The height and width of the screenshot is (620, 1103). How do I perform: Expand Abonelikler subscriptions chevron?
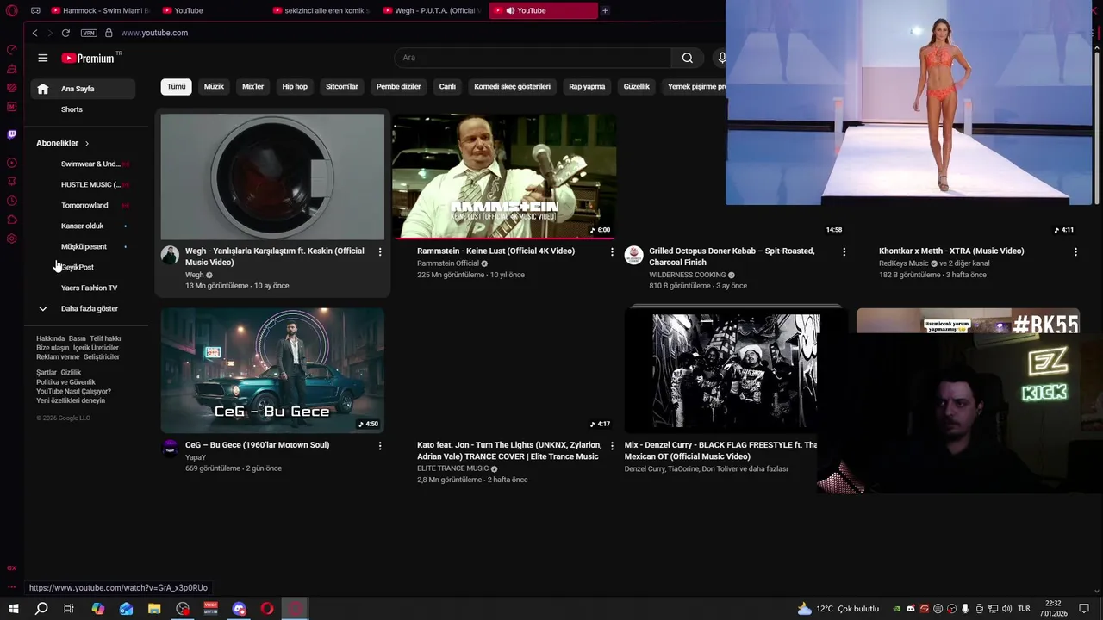[x=87, y=143]
